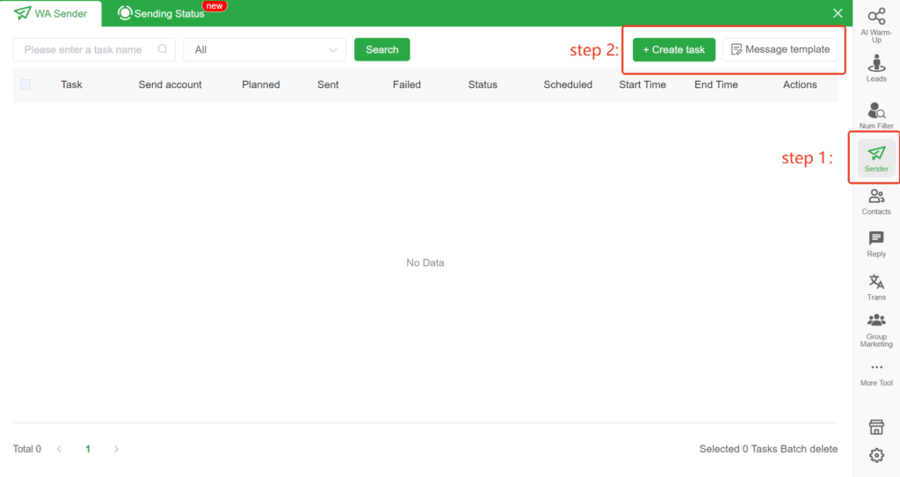
Task: Open the Leads sidebar tool
Action: point(876,69)
